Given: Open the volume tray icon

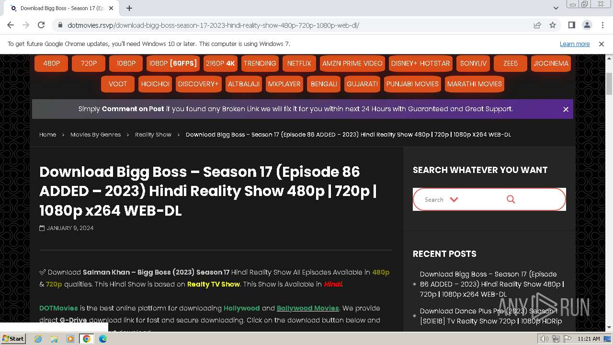Looking at the screenshot, I should (545, 339).
